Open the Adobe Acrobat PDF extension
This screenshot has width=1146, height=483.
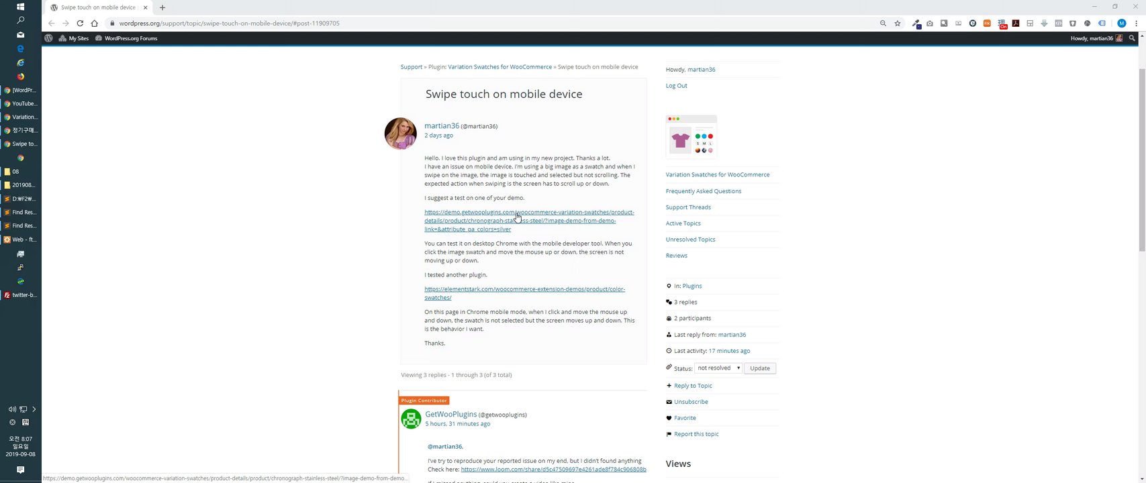pyautogui.click(x=1016, y=23)
